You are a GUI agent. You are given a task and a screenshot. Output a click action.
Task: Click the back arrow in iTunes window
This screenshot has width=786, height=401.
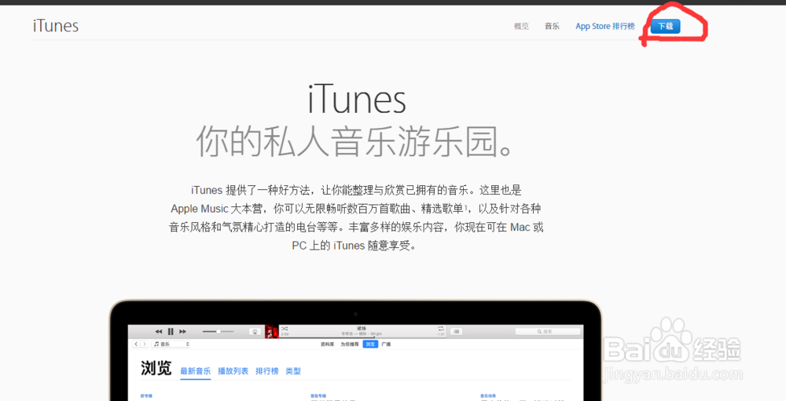pyautogui.click(x=136, y=344)
